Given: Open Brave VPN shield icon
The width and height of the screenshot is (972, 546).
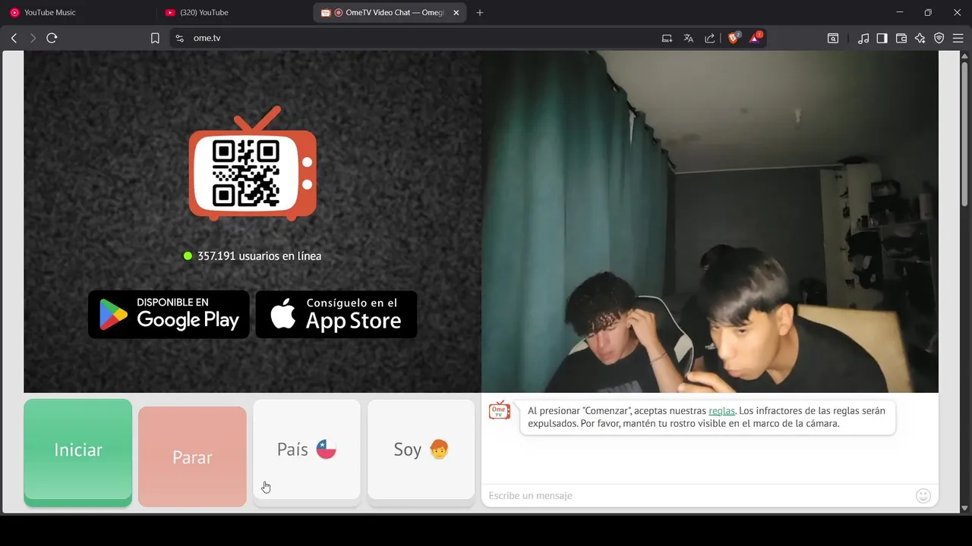Looking at the screenshot, I should click(x=939, y=38).
